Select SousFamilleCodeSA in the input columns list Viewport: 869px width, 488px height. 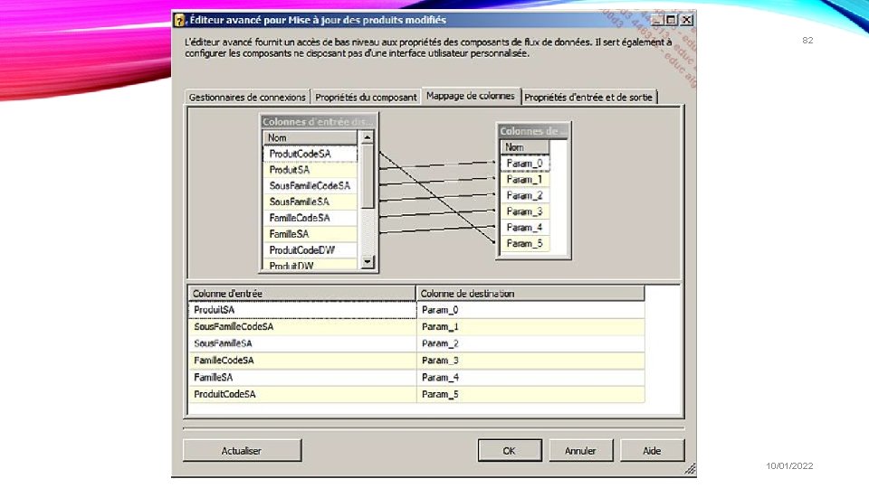tap(310, 186)
